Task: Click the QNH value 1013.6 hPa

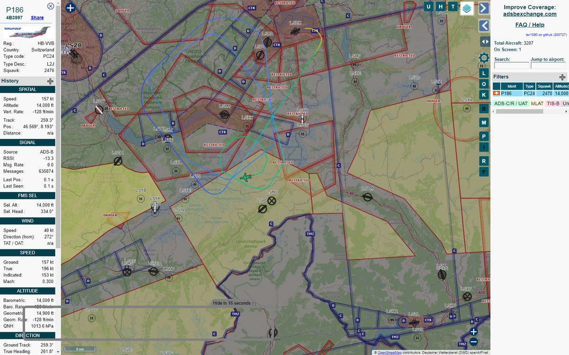Action: [42, 326]
